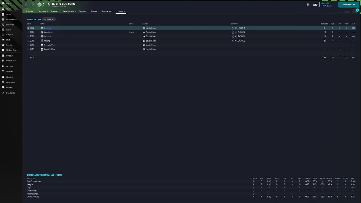Screen dimensions: 361x203
Task: Open Gimcheon team in 2021 row
Action: [x=48, y=32]
